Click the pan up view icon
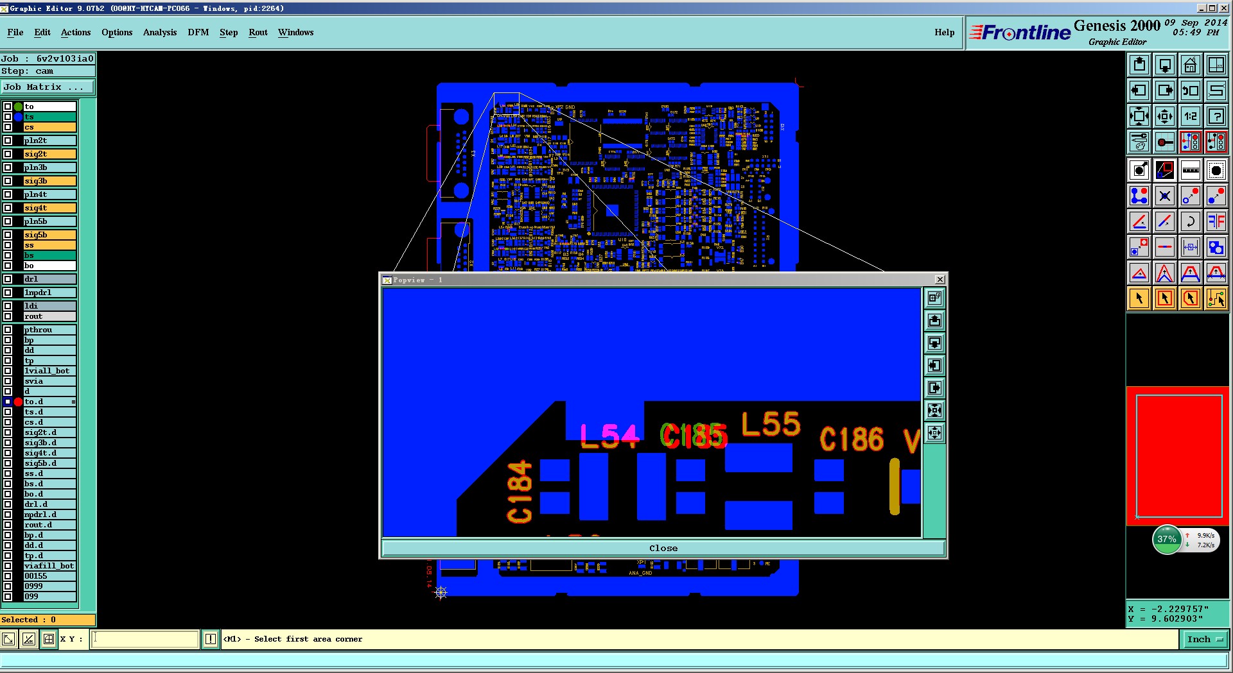Image resolution: width=1233 pixels, height=673 pixels. coord(1139,65)
